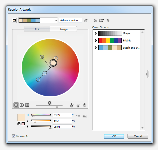Click Save changes to color group icon

coord(95,20)
